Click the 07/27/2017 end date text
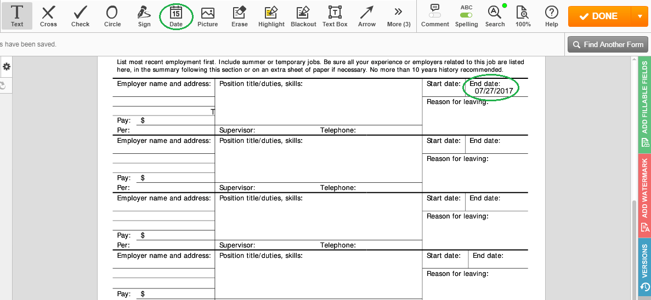Image resolution: width=651 pixels, height=300 pixels. click(x=494, y=90)
